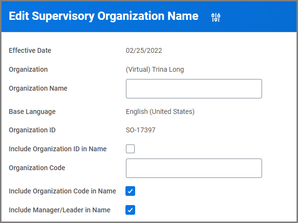The image size is (298, 223).
Task: Click the Edit Supervisory Organization Name title
Action: pos(104,16)
